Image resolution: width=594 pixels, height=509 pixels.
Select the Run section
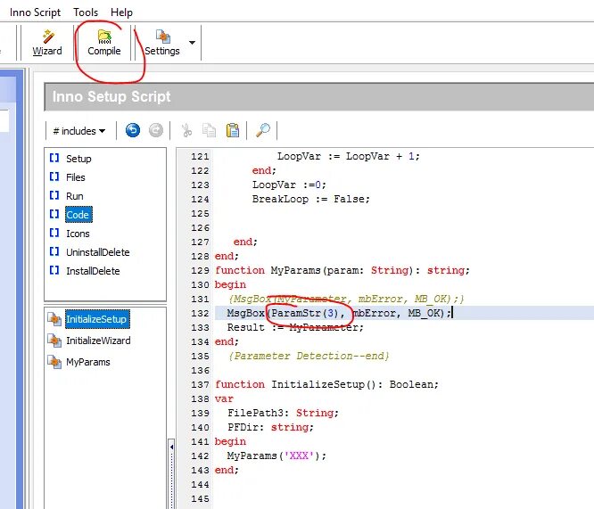(x=74, y=196)
